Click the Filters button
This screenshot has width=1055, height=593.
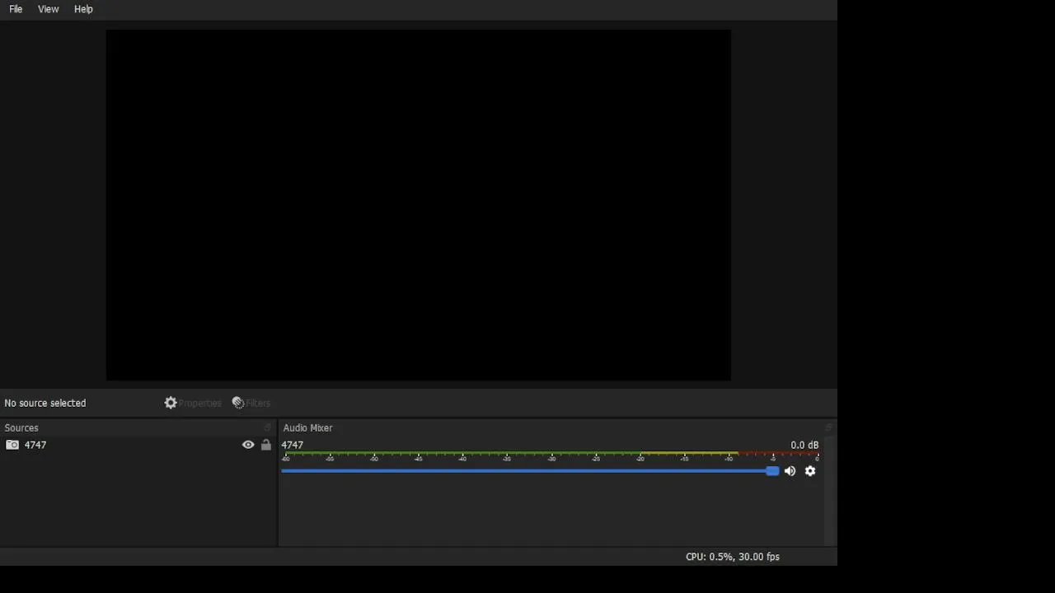pos(251,403)
